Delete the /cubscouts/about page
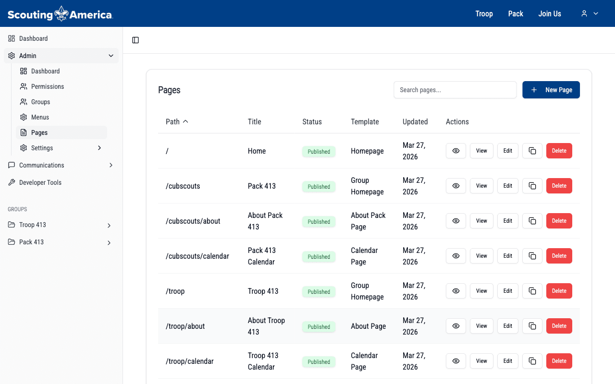 tap(559, 221)
